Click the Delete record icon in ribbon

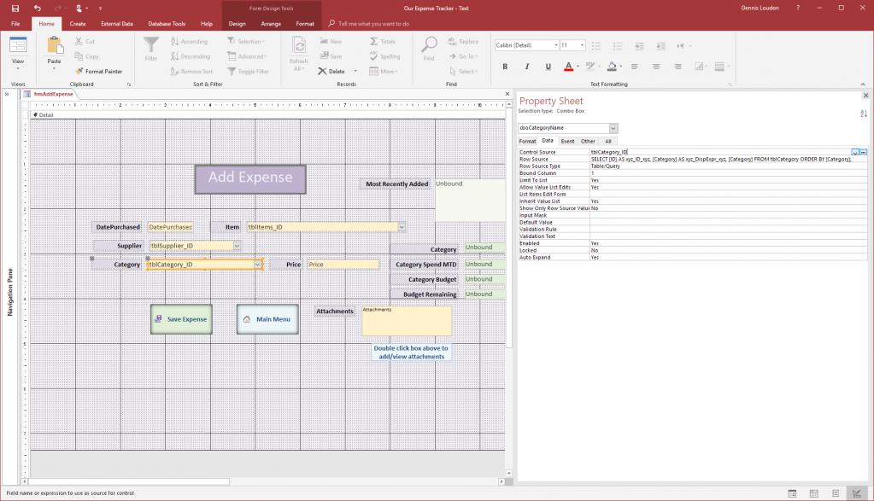coord(324,72)
